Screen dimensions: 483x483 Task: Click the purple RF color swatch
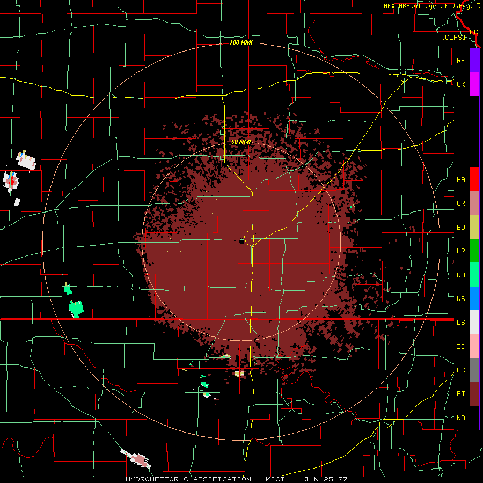474,60
